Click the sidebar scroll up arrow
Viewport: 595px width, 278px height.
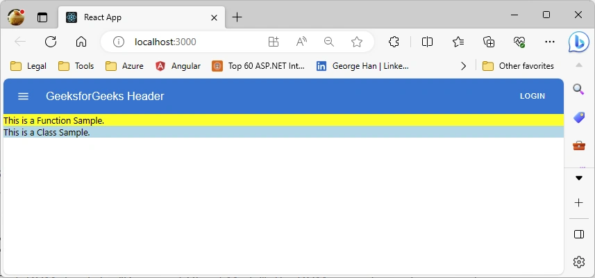point(578,65)
